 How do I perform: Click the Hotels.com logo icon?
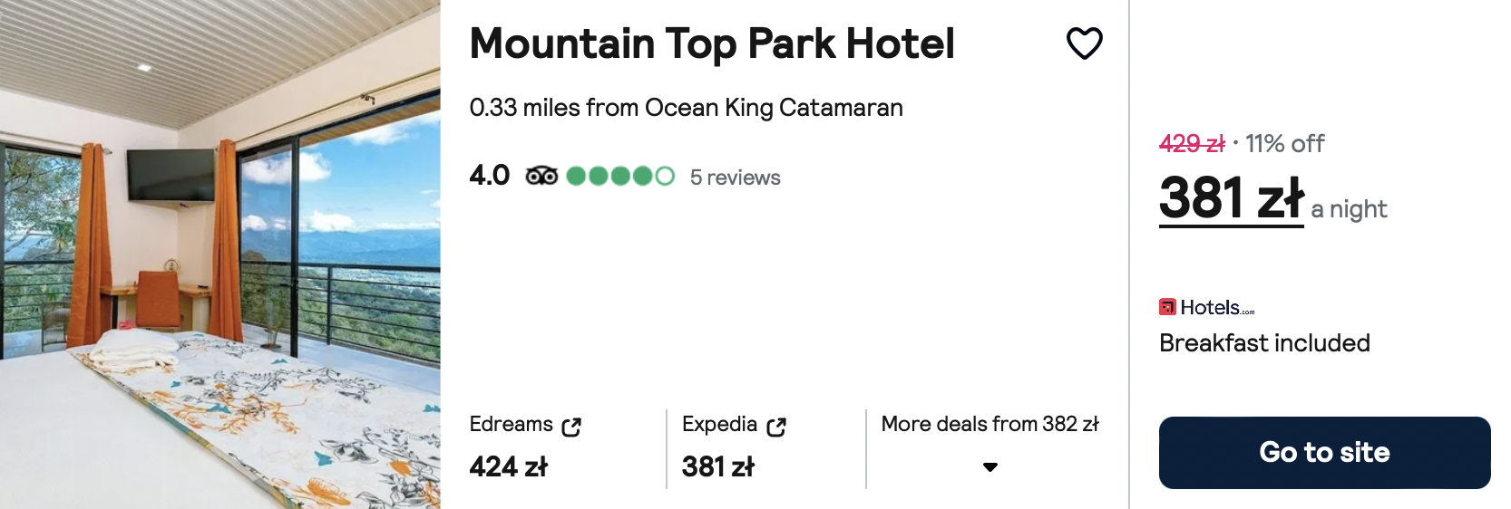click(1167, 307)
